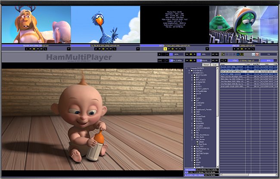The width and height of the screenshot is (280, 179).
Task: Click the file list horizontal scrollbar
Action: [x=249, y=175]
